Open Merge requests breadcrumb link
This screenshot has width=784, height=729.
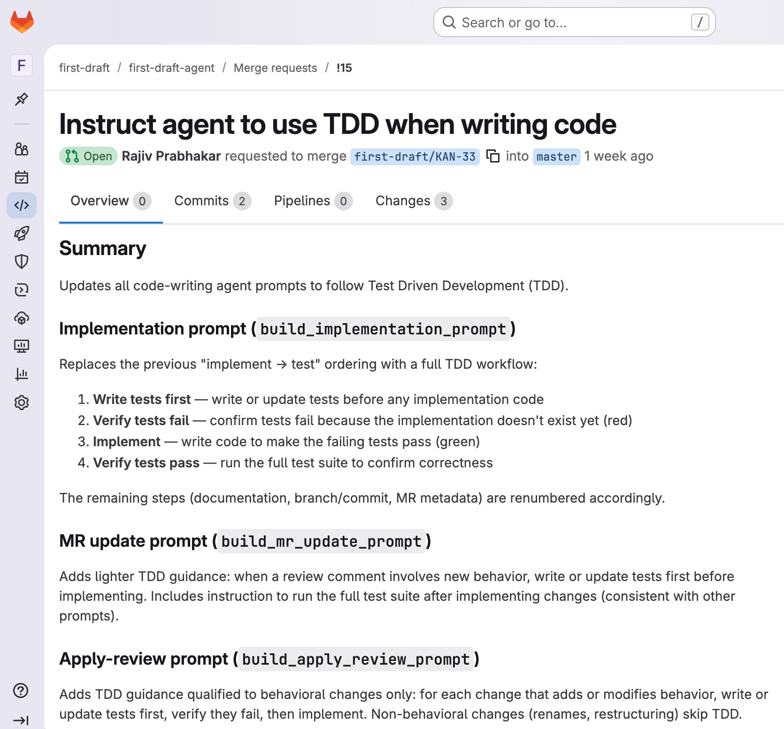click(276, 68)
